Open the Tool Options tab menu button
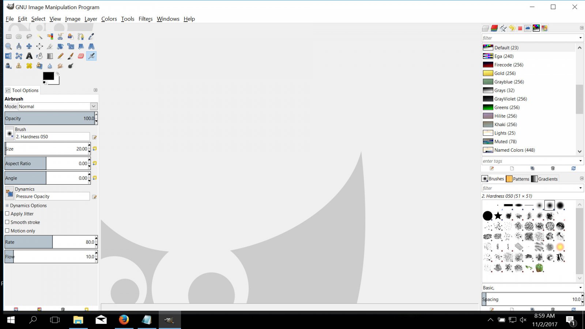This screenshot has height=329, width=585. coord(95,90)
